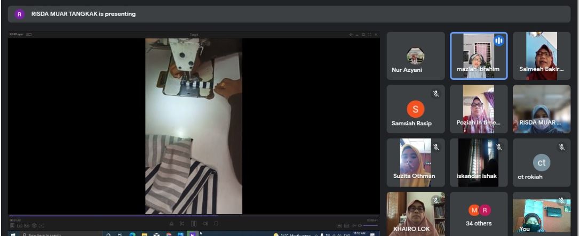The width and height of the screenshot is (579, 236).
Task: Adjust the player volume slider
Action: [370, 226]
